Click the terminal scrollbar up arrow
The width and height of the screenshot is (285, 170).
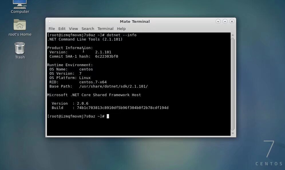pyautogui.click(x=233, y=35)
